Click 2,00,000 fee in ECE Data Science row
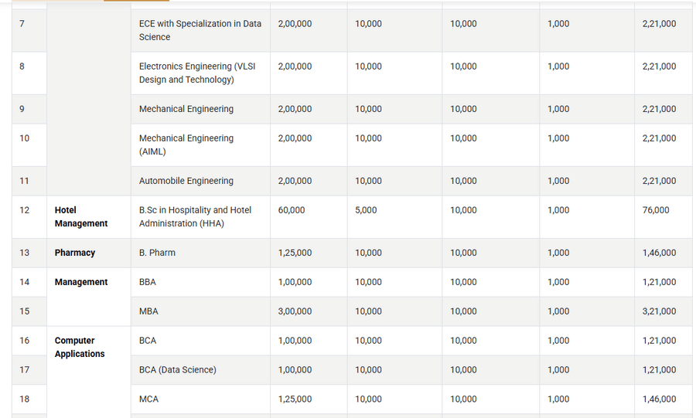The height and width of the screenshot is (418, 696). [295, 23]
